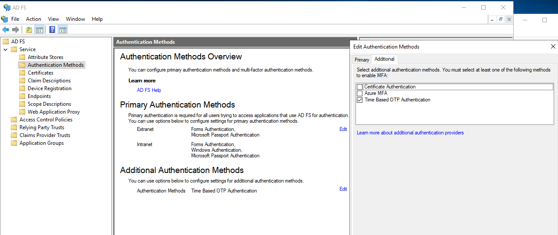This screenshot has width=558, height=235.
Task: Toggle Show/Hide Console Tree toolbar icon
Action: point(39,29)
